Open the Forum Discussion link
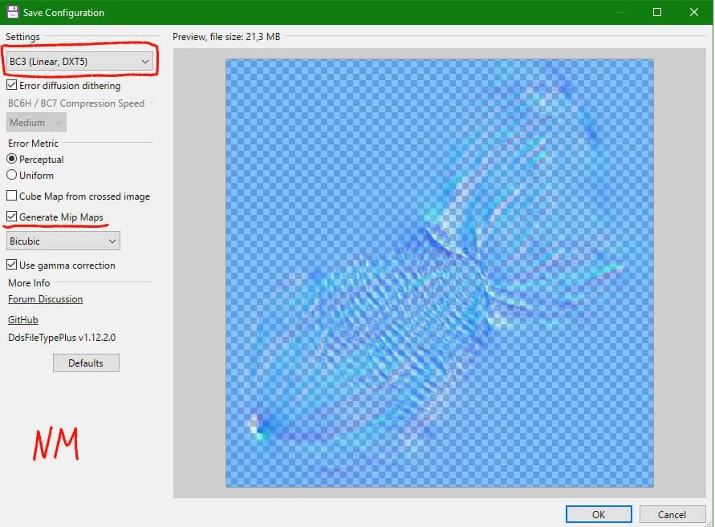This screenshot has width=715, height=527. point(45,299)
